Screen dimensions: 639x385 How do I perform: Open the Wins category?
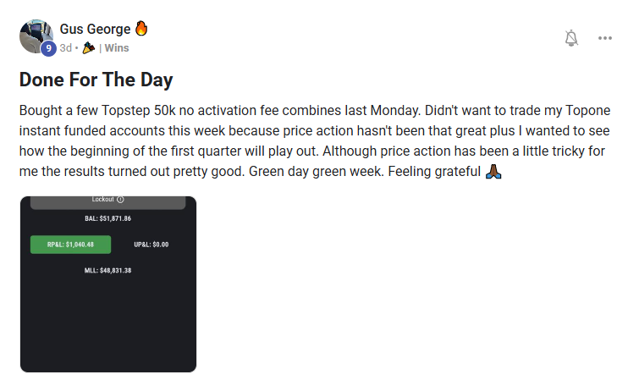click(x=117, y=48)
